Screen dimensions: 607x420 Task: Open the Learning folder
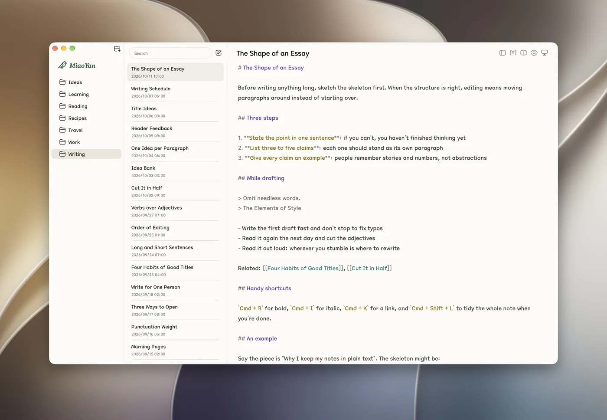point(86,94)
